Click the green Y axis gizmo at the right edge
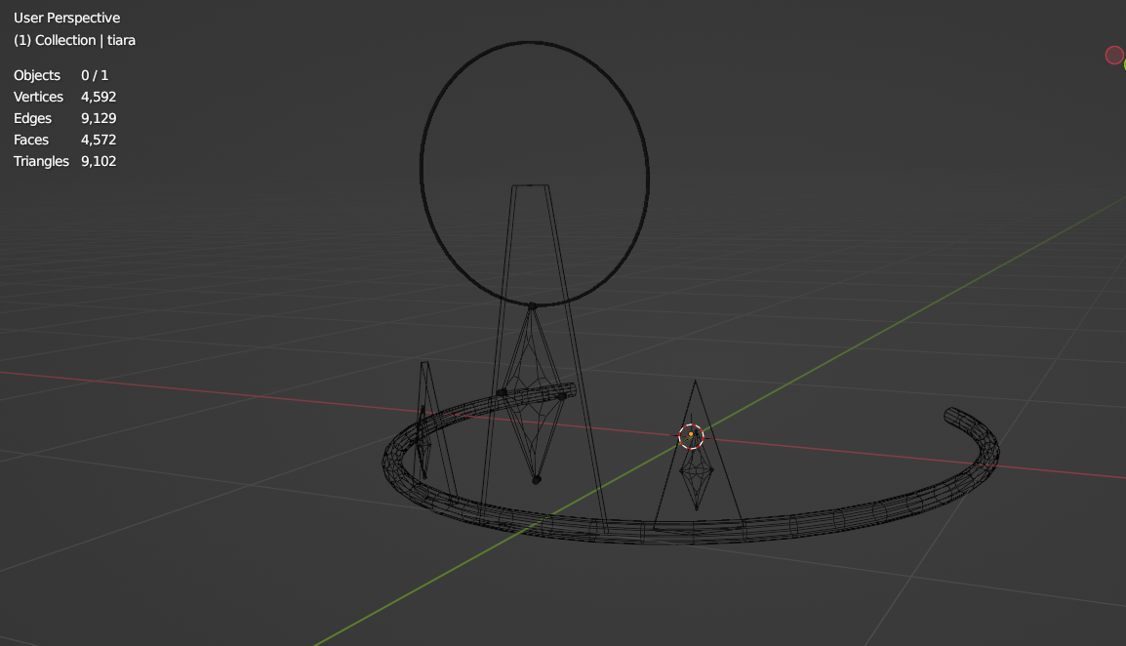This screenshot has height=646, width=1126. point(1123,64)
